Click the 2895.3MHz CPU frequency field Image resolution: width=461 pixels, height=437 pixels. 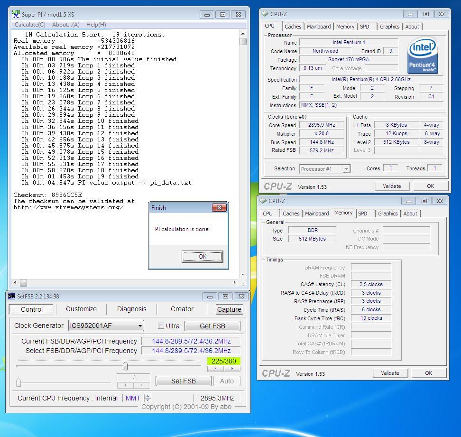click(217, 398)
